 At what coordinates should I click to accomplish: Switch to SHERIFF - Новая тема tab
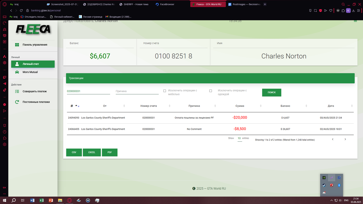click(x=135, y=5)
